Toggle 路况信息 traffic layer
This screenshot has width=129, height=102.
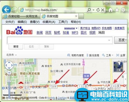(93, 55)
